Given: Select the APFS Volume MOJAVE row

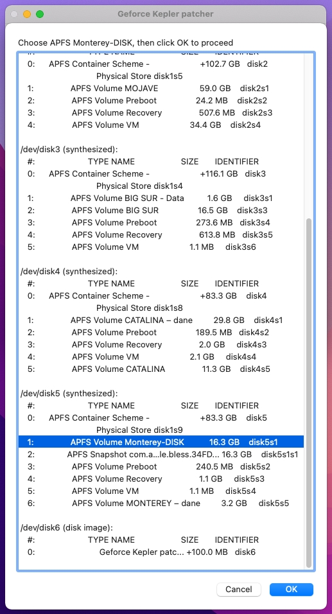Looking at the screenshot, I should coord(161,88).
